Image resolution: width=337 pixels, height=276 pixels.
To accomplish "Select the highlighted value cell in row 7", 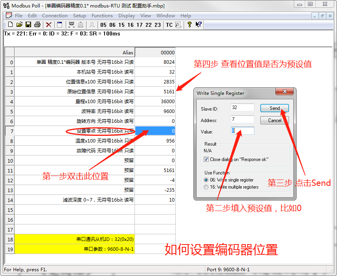I will pyautogui.click(x=155, y=131).
